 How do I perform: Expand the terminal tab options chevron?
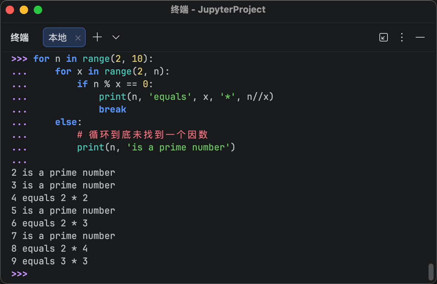pos(116,37)
